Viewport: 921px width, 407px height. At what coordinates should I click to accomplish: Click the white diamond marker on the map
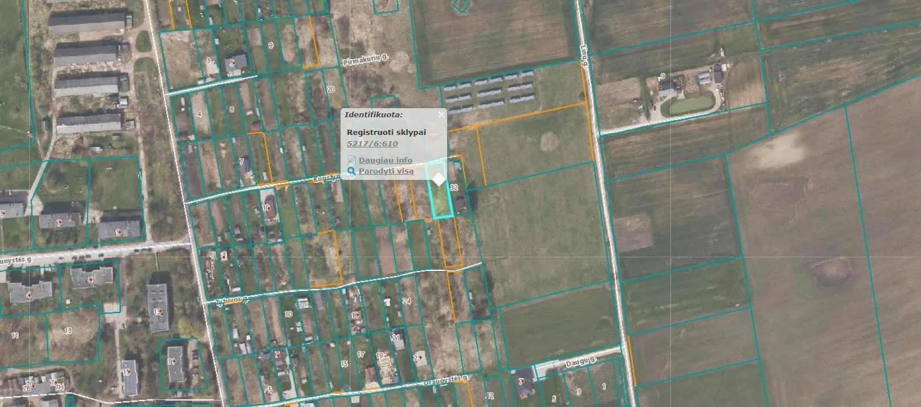click(439, 180)
